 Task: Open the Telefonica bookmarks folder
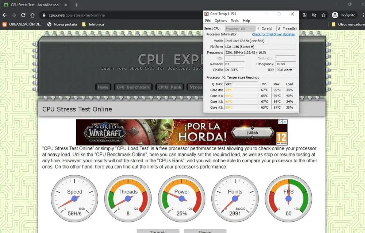click(93, 24)
